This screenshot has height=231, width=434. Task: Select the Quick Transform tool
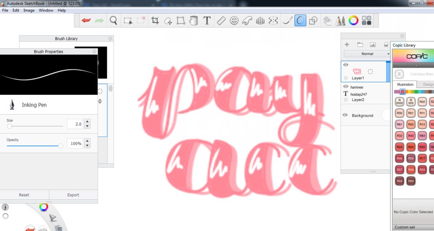pos(141,20)
